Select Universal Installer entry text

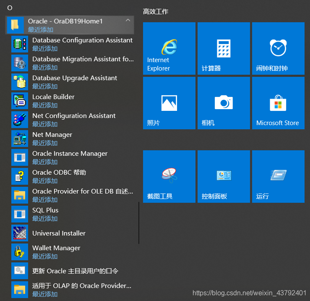[x=59, y=233]
